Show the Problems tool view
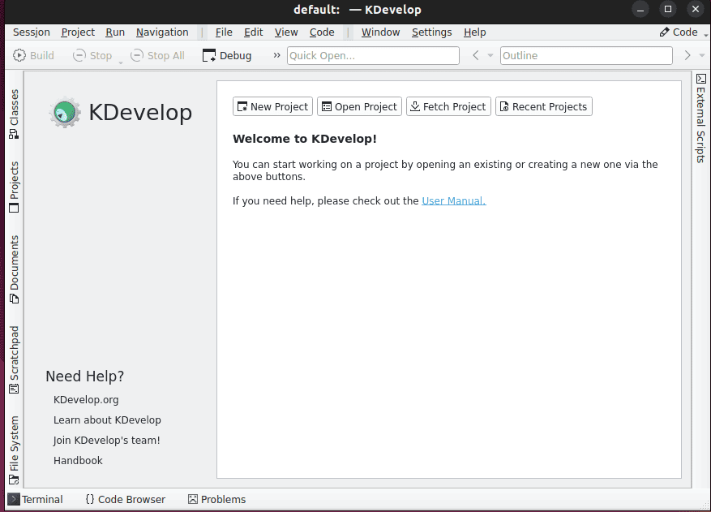Screen dimensions: 711x512 (x=216, y=499)
